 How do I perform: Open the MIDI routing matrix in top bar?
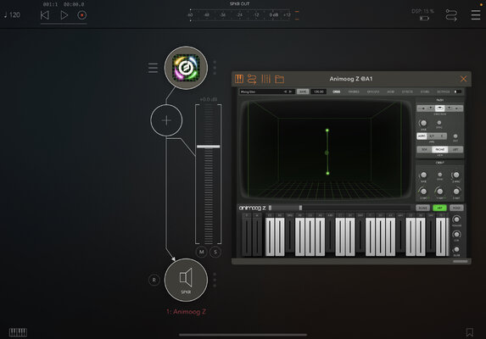451,15
